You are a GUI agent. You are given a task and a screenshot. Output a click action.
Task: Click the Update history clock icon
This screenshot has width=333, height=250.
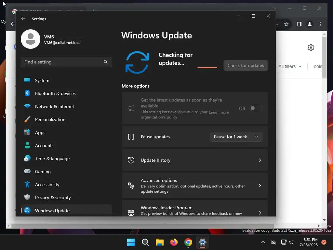click(131, 160)
